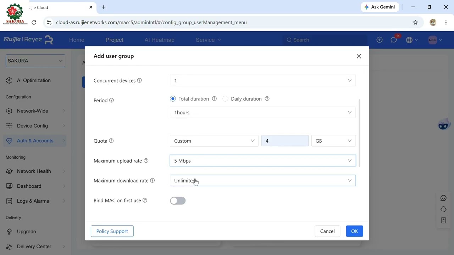Open the Project tab
This screenshot has width=454, height=255.
tap(114, 40)
